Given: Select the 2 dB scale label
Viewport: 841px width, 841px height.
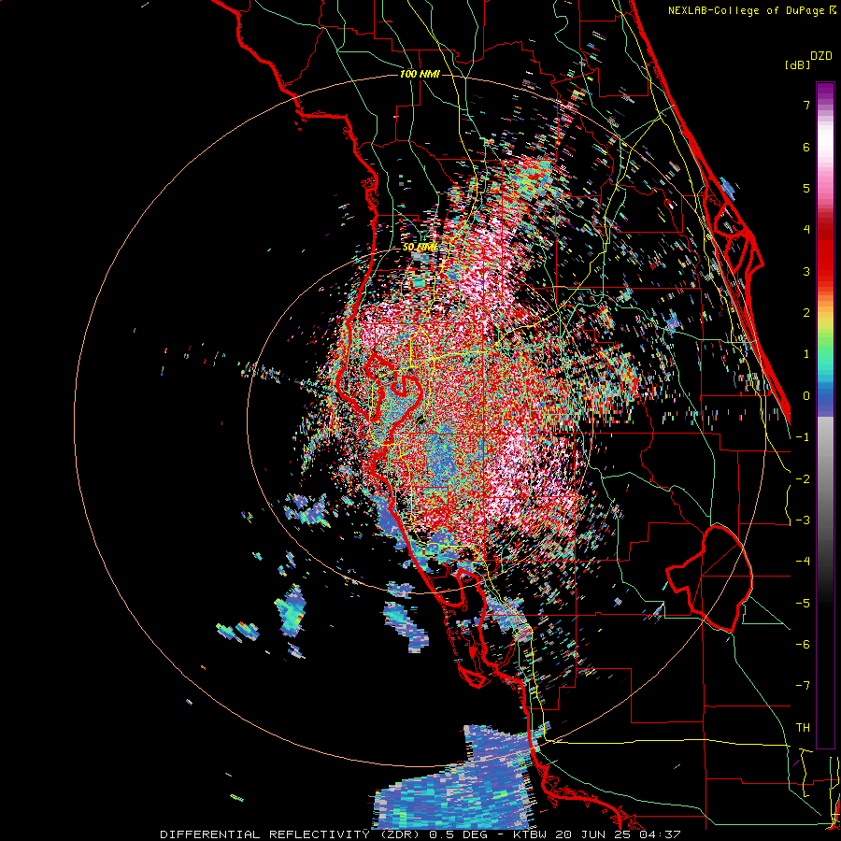Looking at the screenshot, I should pyautogui.click(x=806, y=313).
